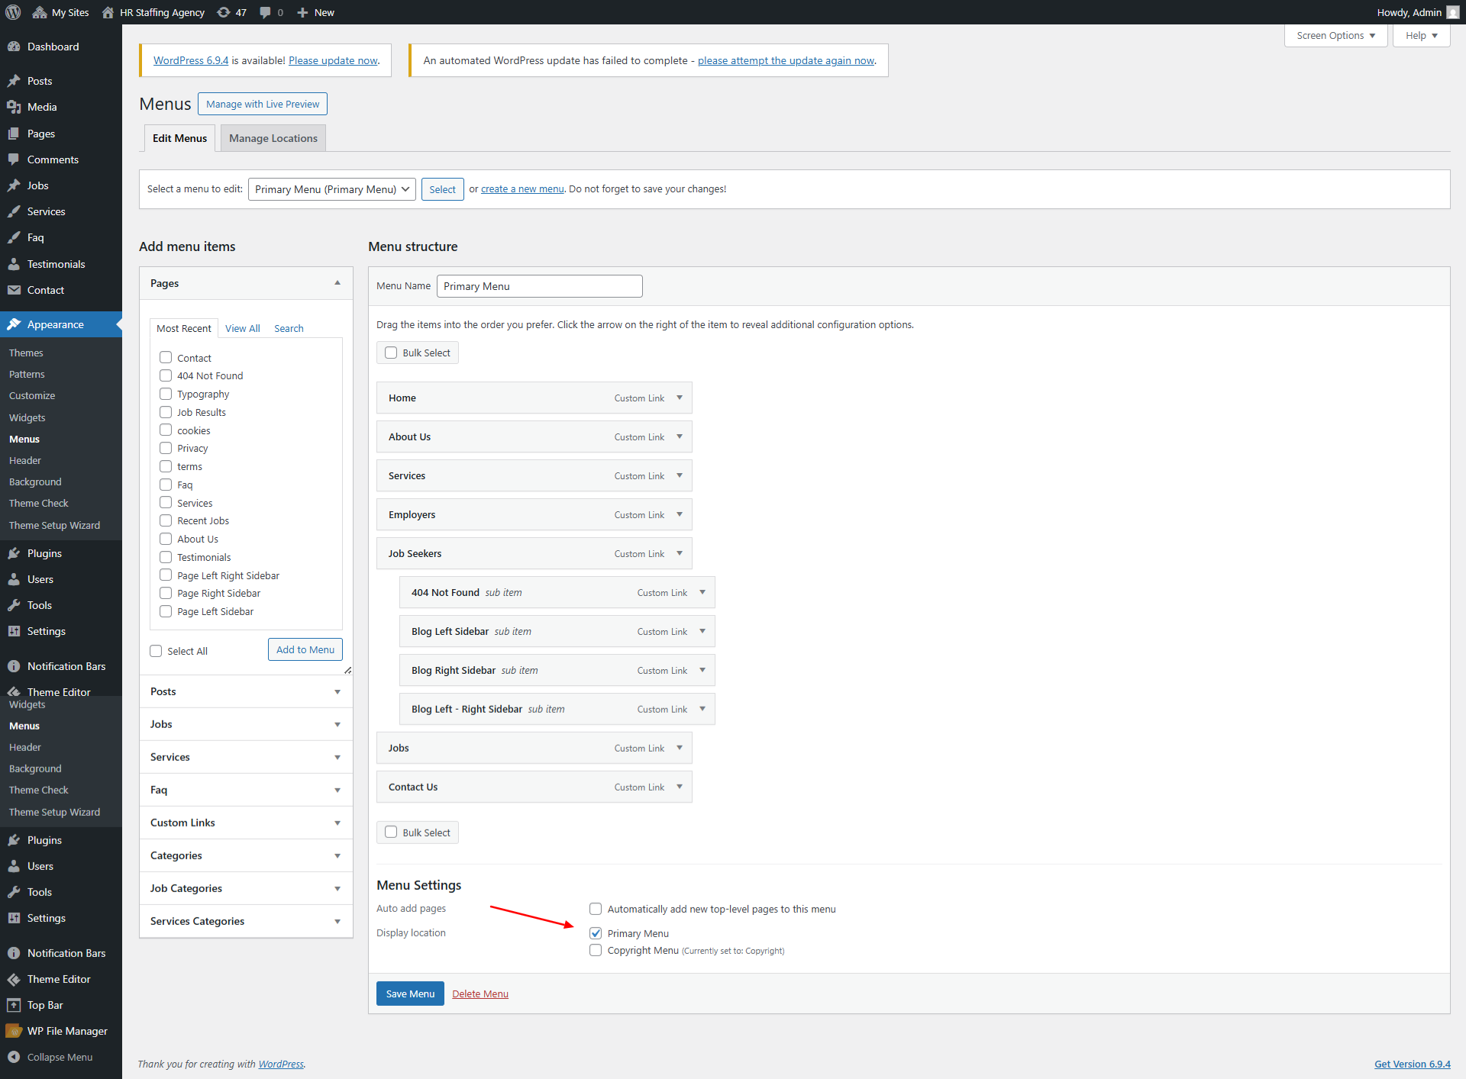Switch to View All pages tab
Viewport: 1466px width, 1079px height.
pyautogui.click(x=242, y=328)
